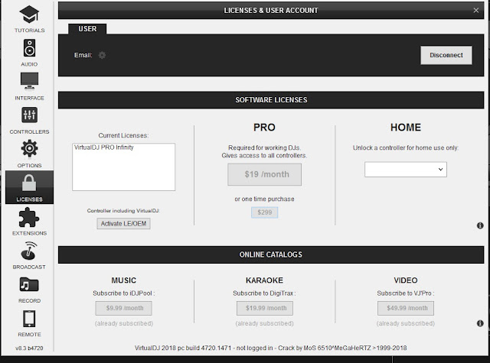The image size is (490, 363).
Task: Open the Options gear icon
Action: (29, 148)
